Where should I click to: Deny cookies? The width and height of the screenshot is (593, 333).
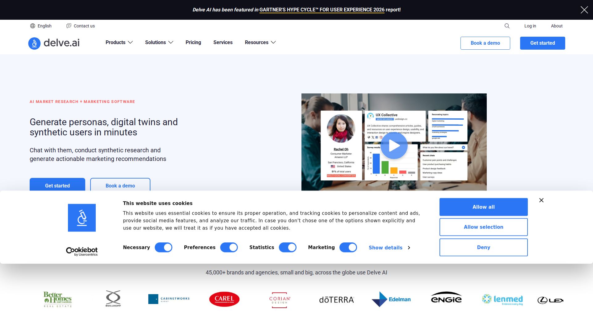pos(484,247)
